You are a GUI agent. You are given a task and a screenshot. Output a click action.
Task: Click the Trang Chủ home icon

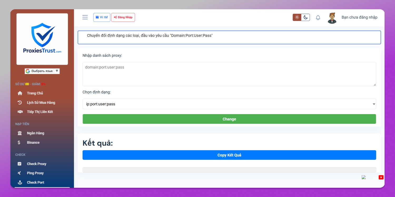[x=20, y=93]
